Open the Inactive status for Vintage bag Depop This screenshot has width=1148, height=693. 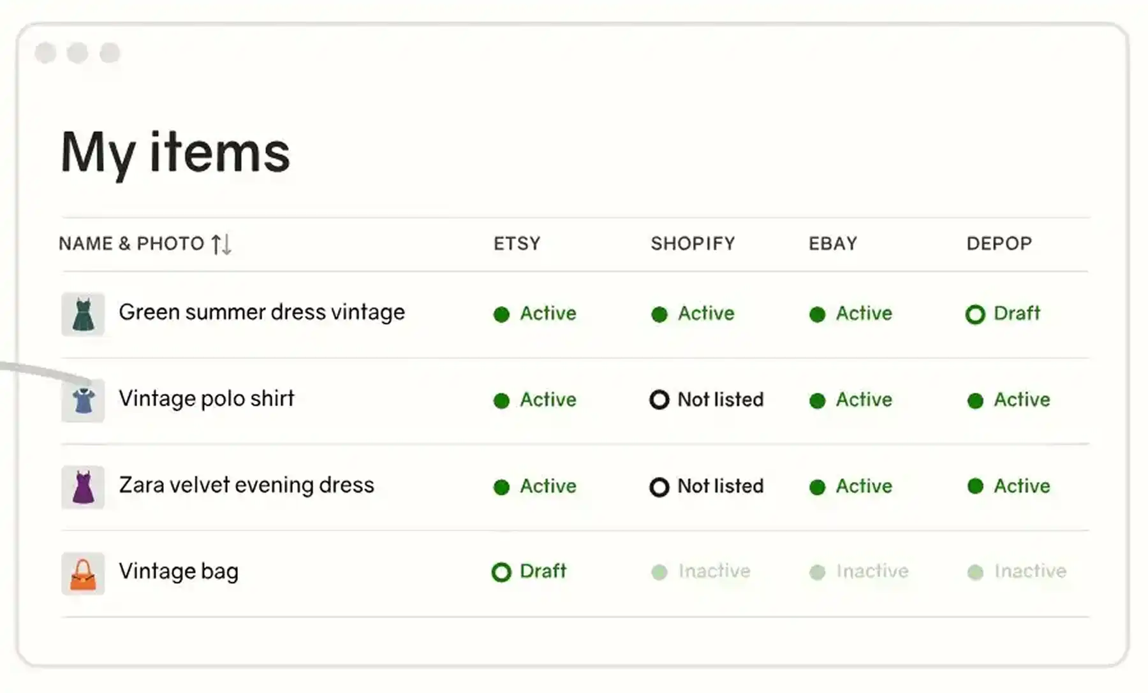click(1017, 572)
